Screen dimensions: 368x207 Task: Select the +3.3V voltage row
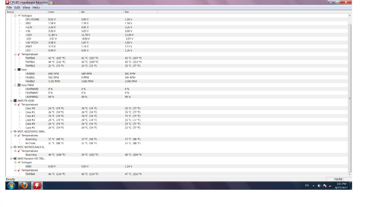point(177,27)
